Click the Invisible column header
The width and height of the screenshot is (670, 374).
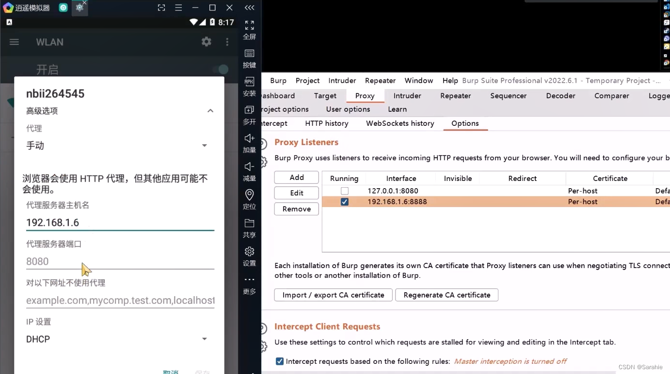point(458,179)
